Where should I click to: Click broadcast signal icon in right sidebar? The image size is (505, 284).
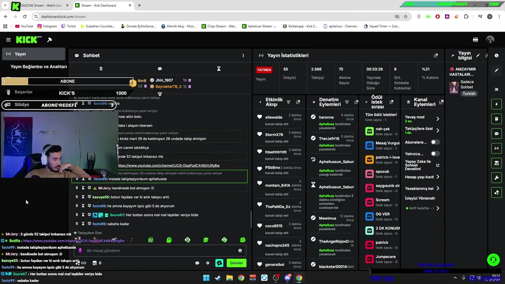pos(496,148)
